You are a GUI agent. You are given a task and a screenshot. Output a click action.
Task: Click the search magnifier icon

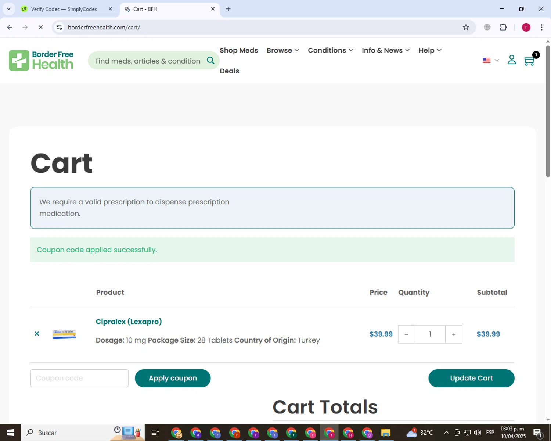click(210, 61)
